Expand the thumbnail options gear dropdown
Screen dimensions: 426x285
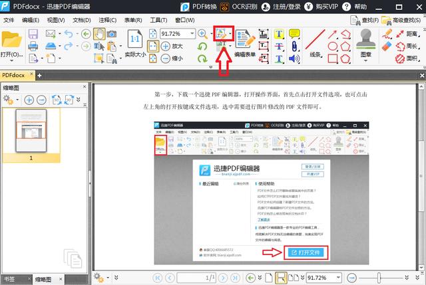point(17,100)
